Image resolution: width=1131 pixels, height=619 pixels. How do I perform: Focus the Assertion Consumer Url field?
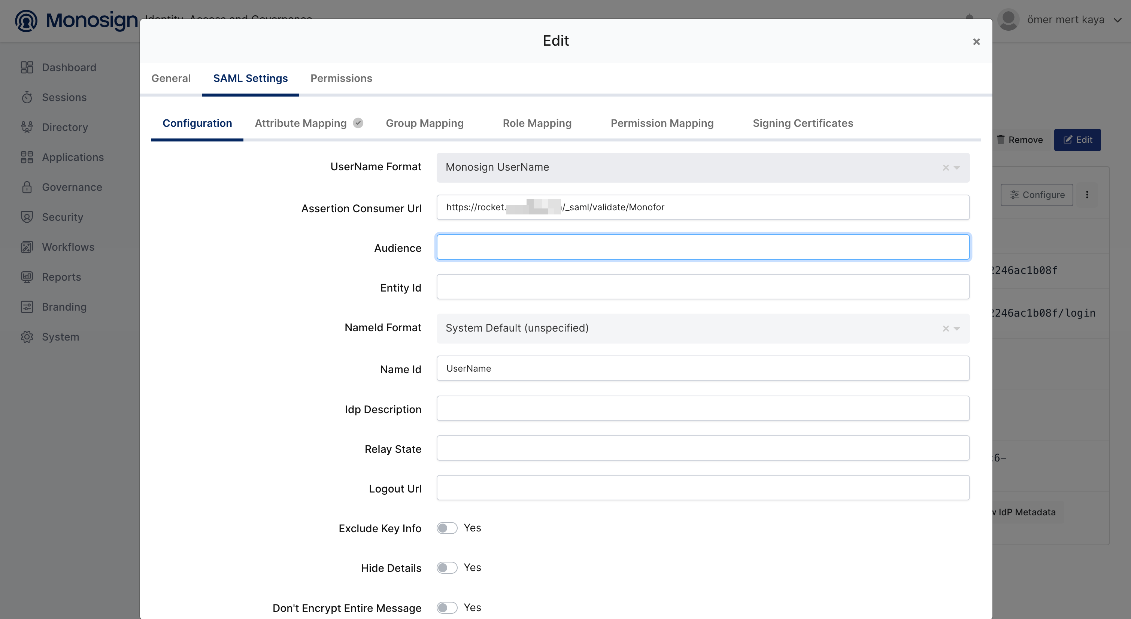[x=703, y=207]
